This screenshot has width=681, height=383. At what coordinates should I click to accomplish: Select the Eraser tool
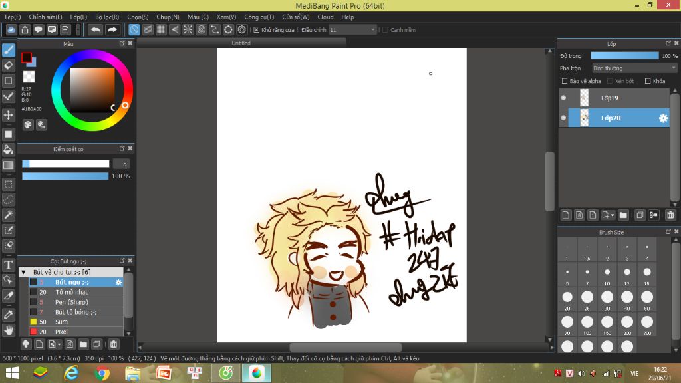[x=9, y=66]
